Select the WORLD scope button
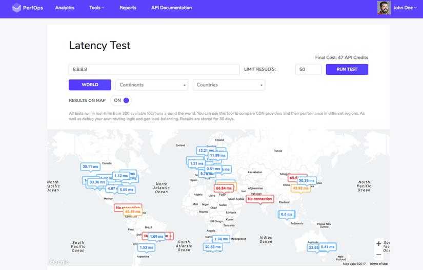The width and height of the screenshot is (423, 270). point(90,85)
